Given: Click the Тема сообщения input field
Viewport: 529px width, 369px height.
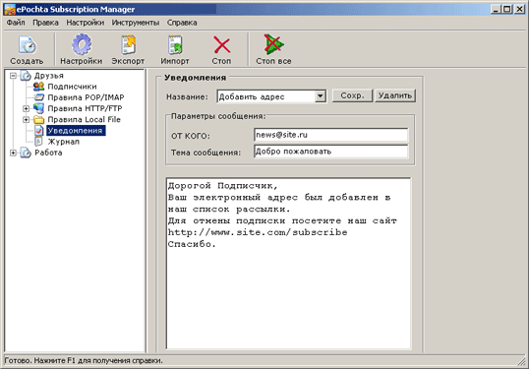Looking at the screenshot, I should 330,152.
